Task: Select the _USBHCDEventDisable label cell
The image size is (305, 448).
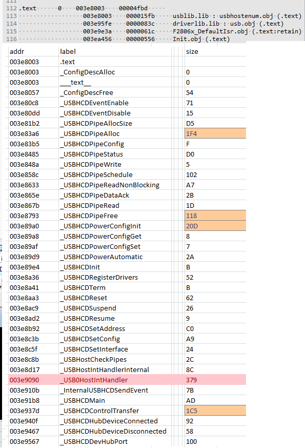Action: coord(115,113)
